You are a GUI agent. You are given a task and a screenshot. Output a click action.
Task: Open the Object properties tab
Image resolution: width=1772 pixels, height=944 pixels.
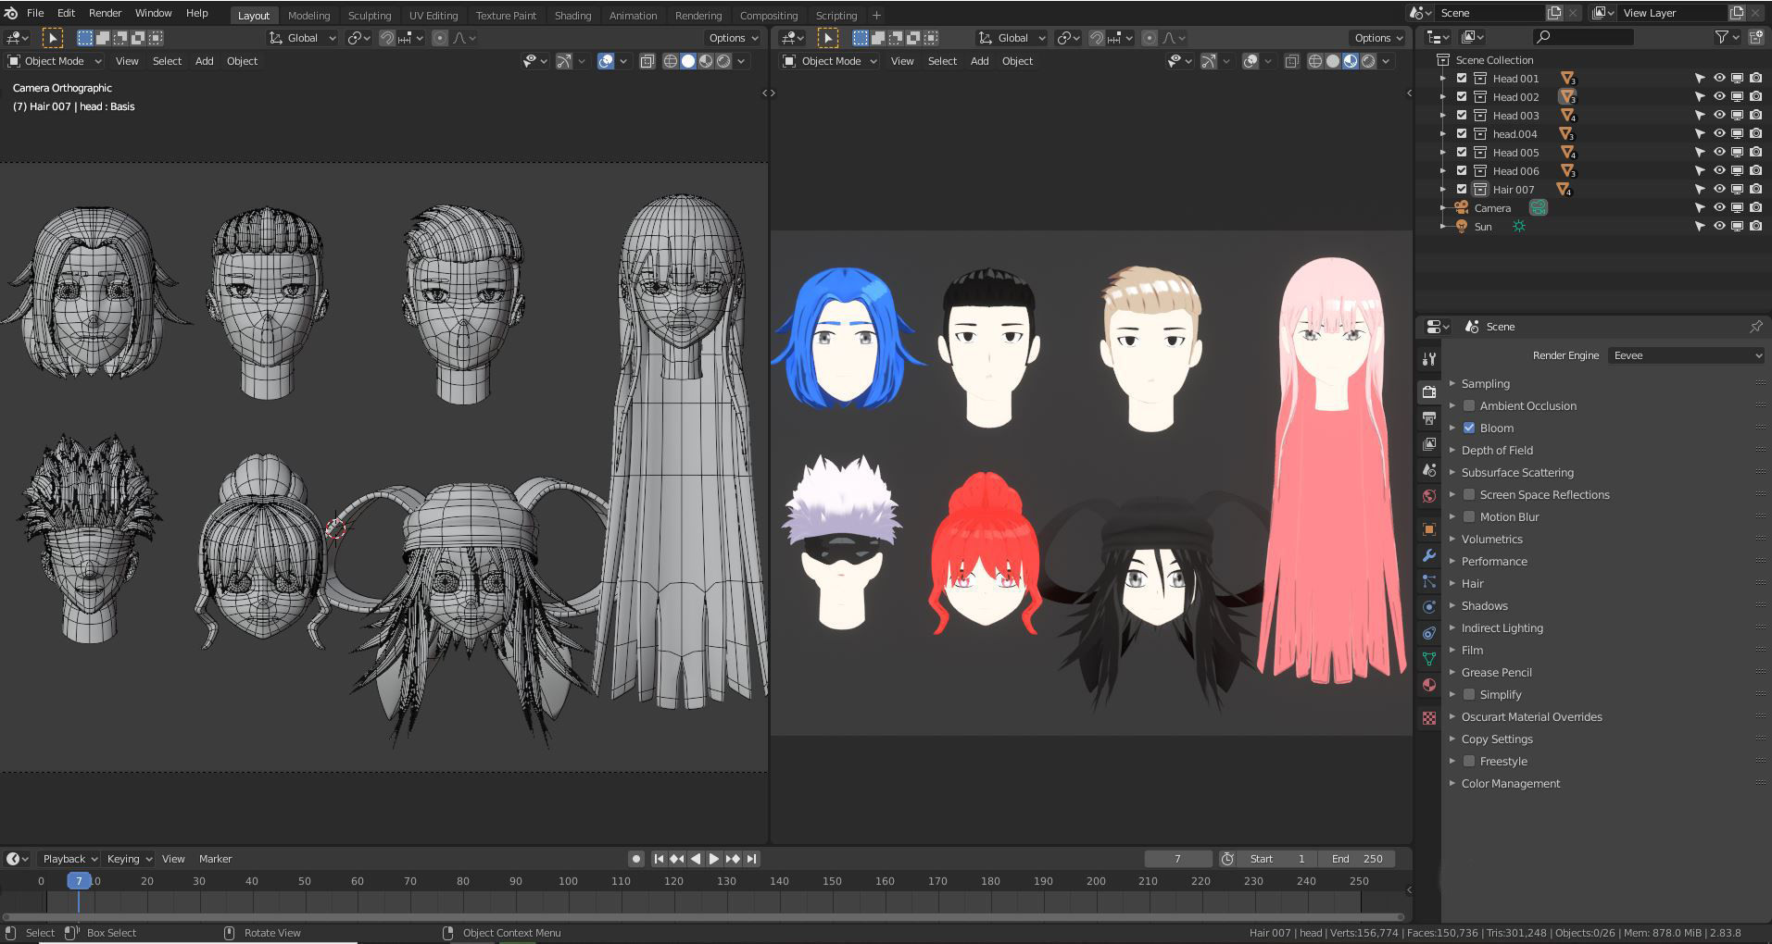pyautogui.click(x=1428, y=529)
